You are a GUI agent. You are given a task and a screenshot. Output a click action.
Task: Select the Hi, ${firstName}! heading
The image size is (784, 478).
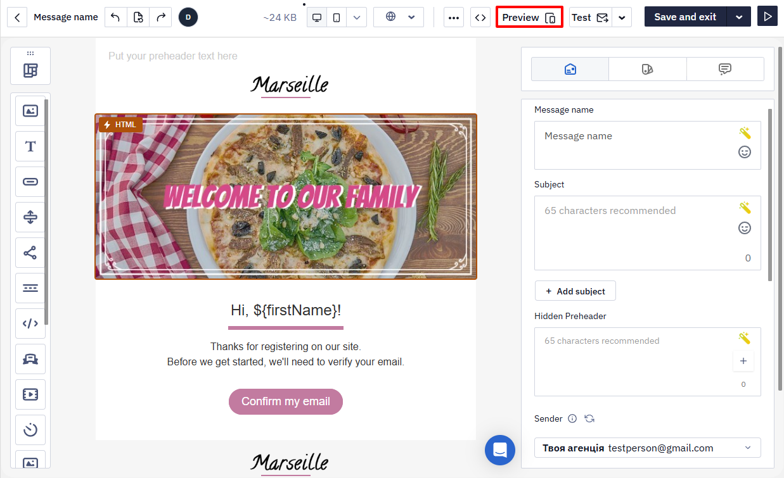pyautogui.click(x=286, y=310)
